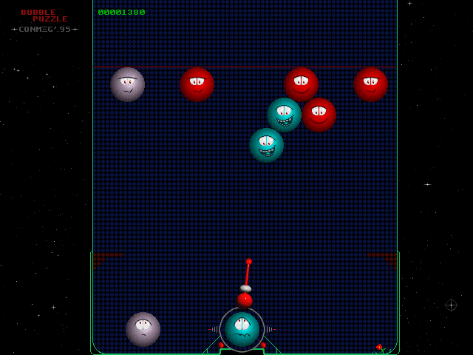Click the crosshair star in the right margin
The height and width of the screenshot is (355, 473).
pos(451,305)
